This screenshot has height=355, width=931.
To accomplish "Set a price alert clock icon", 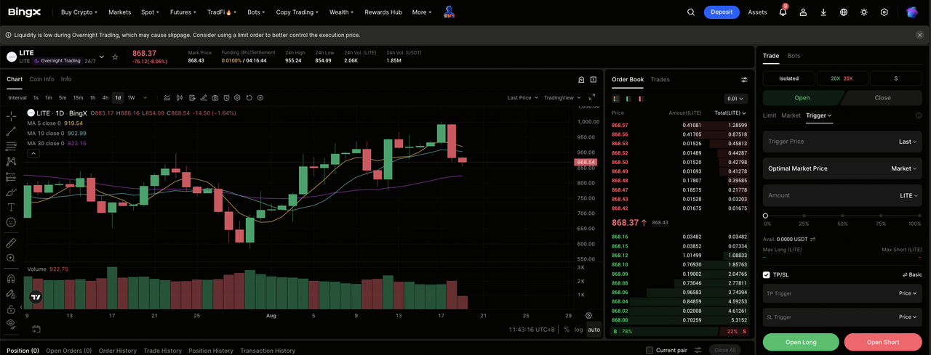I will click(x=226, y=97).
